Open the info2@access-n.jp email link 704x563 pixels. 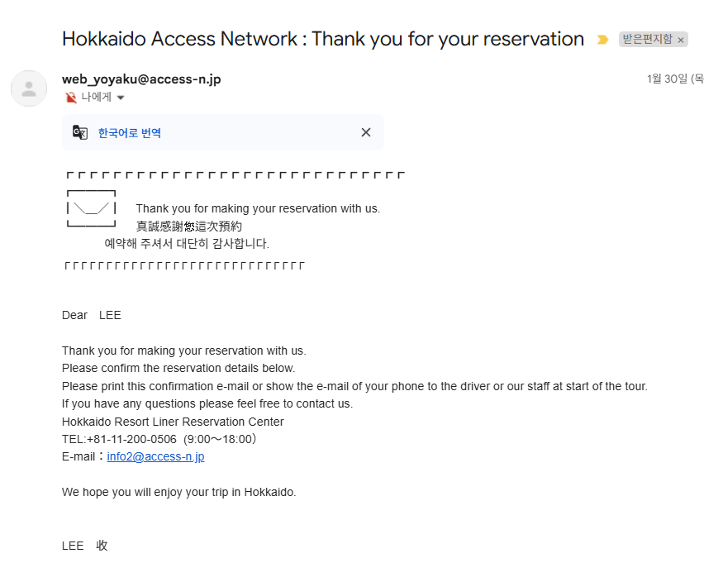coord(155,456)
